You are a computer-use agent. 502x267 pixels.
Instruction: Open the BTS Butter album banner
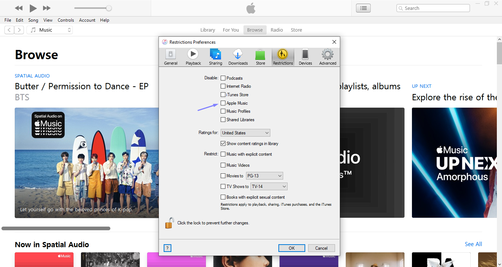coord(87,163)
